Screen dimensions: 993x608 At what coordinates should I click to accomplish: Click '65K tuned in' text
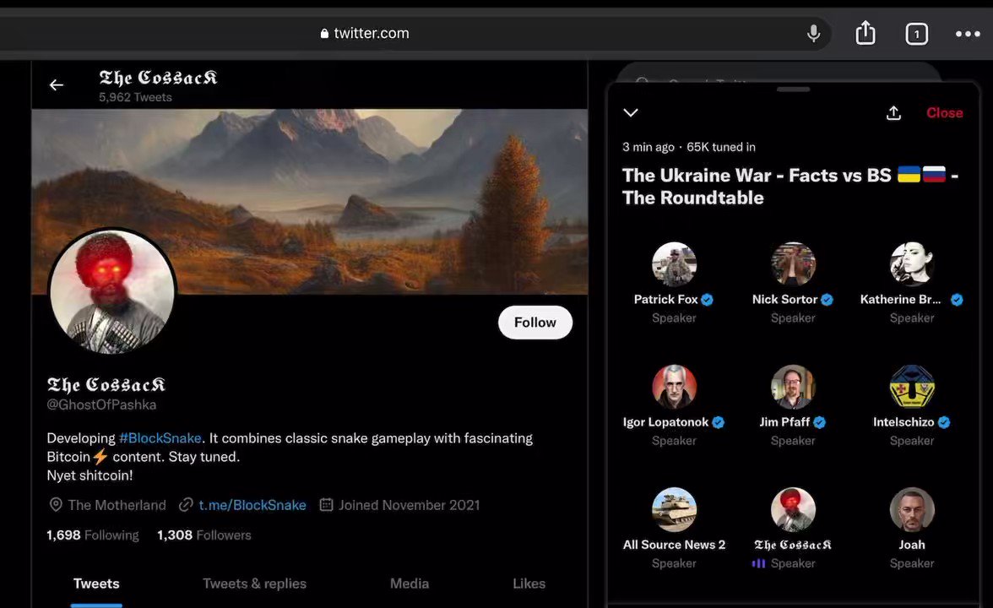point(721,147)
